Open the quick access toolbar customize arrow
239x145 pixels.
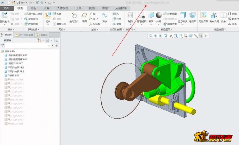(x=54, y=3)
